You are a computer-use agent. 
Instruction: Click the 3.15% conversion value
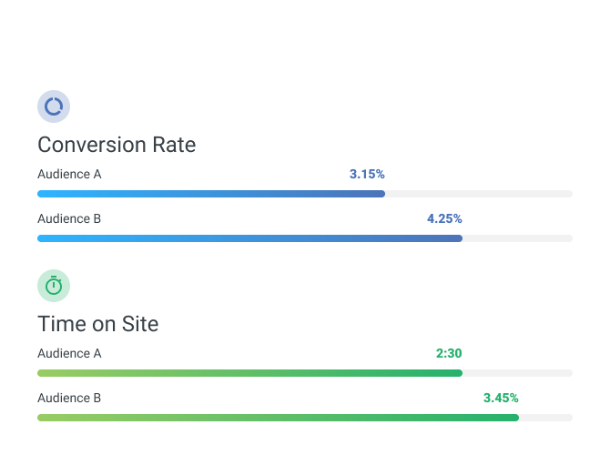pos(367,174)
